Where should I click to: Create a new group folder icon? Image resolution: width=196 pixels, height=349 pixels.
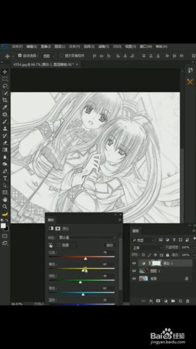coord(173,301)
